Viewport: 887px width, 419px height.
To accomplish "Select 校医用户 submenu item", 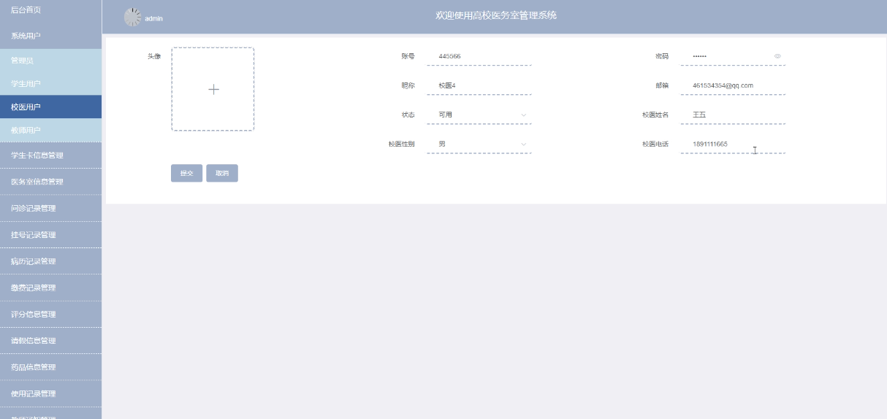I will tap(51, 107).
